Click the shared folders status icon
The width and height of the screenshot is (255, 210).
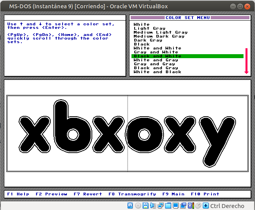click(x=168, y=206)
